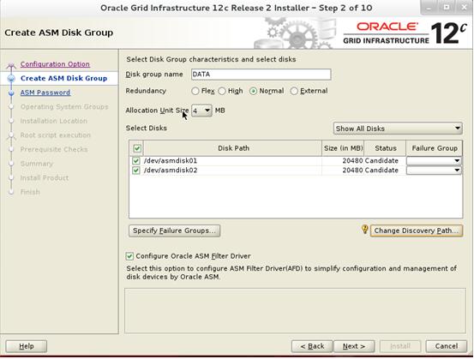Image resolution: width=474 pixels, height=359 pixels.
Task: Click Candidate status of asmdisk01
Action: coord(381,161)
